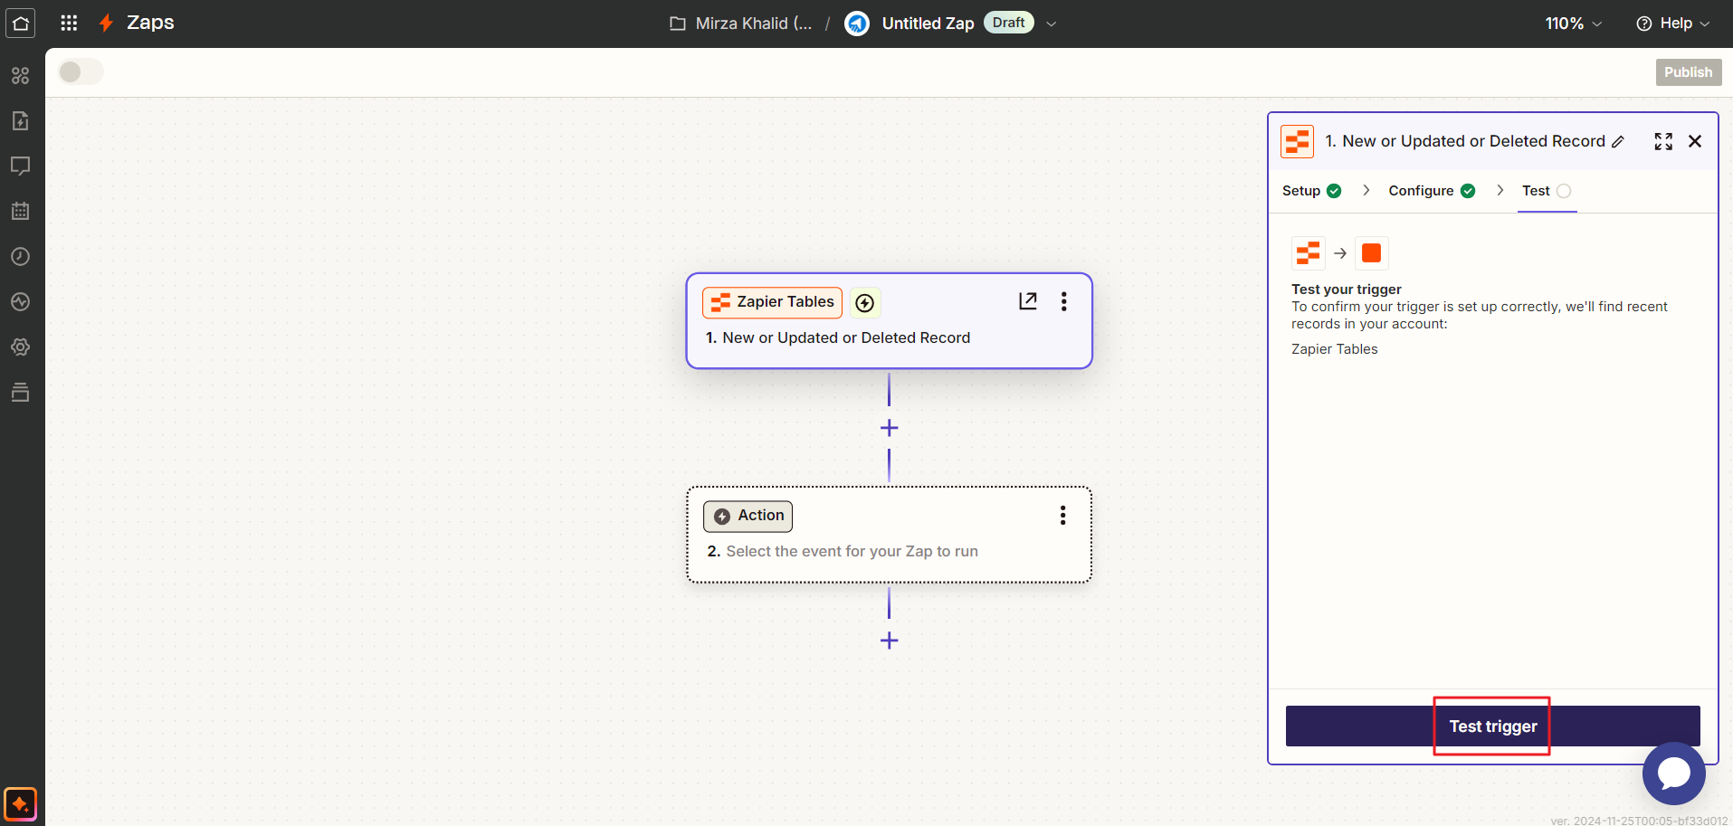Screen dimensions: 1733x826
Task: Add step between trigger and action
Action: tap(890, 428)
